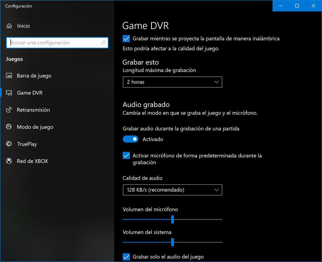Click the TruePlay icon in sidebar

coord(9,144)
